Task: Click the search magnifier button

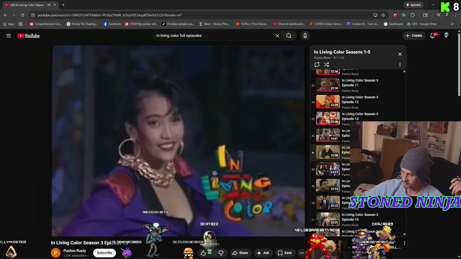Action: (x=289, y=36)
